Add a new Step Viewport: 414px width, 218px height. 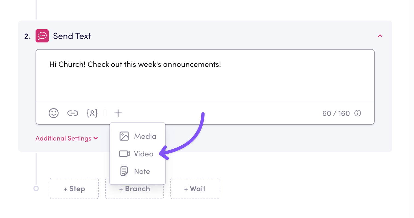[x=74, y=188]
